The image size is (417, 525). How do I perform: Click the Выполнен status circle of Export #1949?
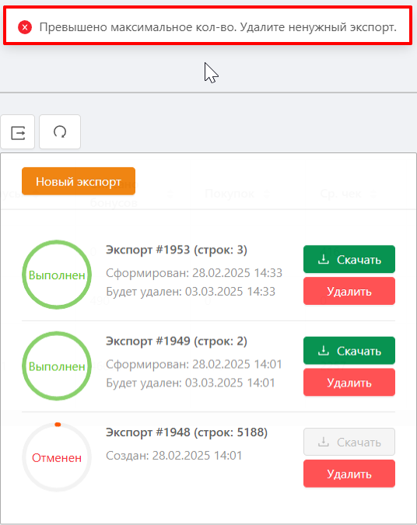tap(57, 366)
